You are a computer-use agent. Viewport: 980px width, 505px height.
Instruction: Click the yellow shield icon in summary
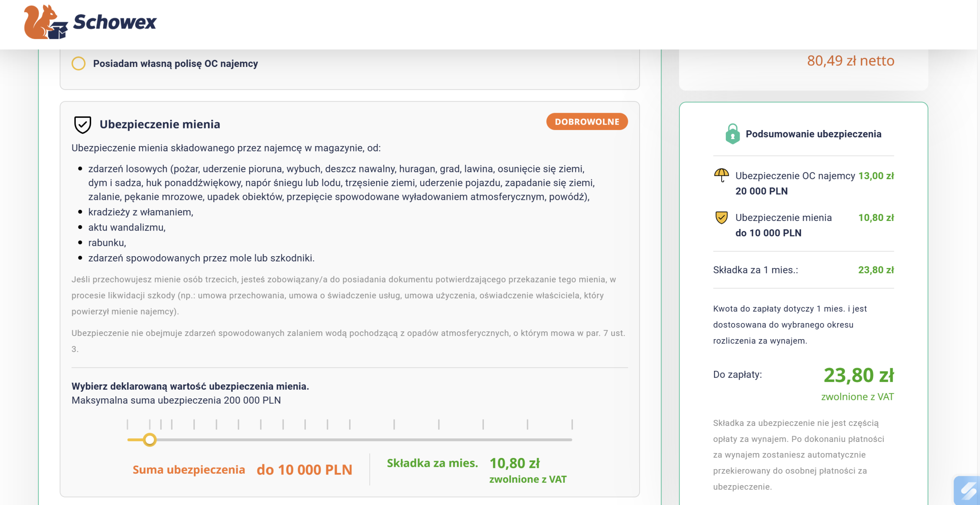(721, 218)
